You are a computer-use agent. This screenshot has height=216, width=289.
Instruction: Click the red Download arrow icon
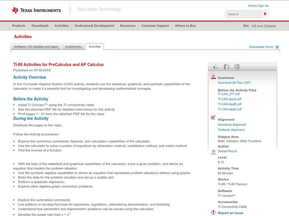[213, 77]
